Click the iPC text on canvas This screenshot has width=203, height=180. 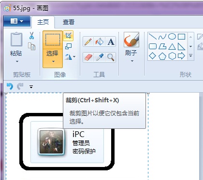pyautogui.click(x=78, y=134)
